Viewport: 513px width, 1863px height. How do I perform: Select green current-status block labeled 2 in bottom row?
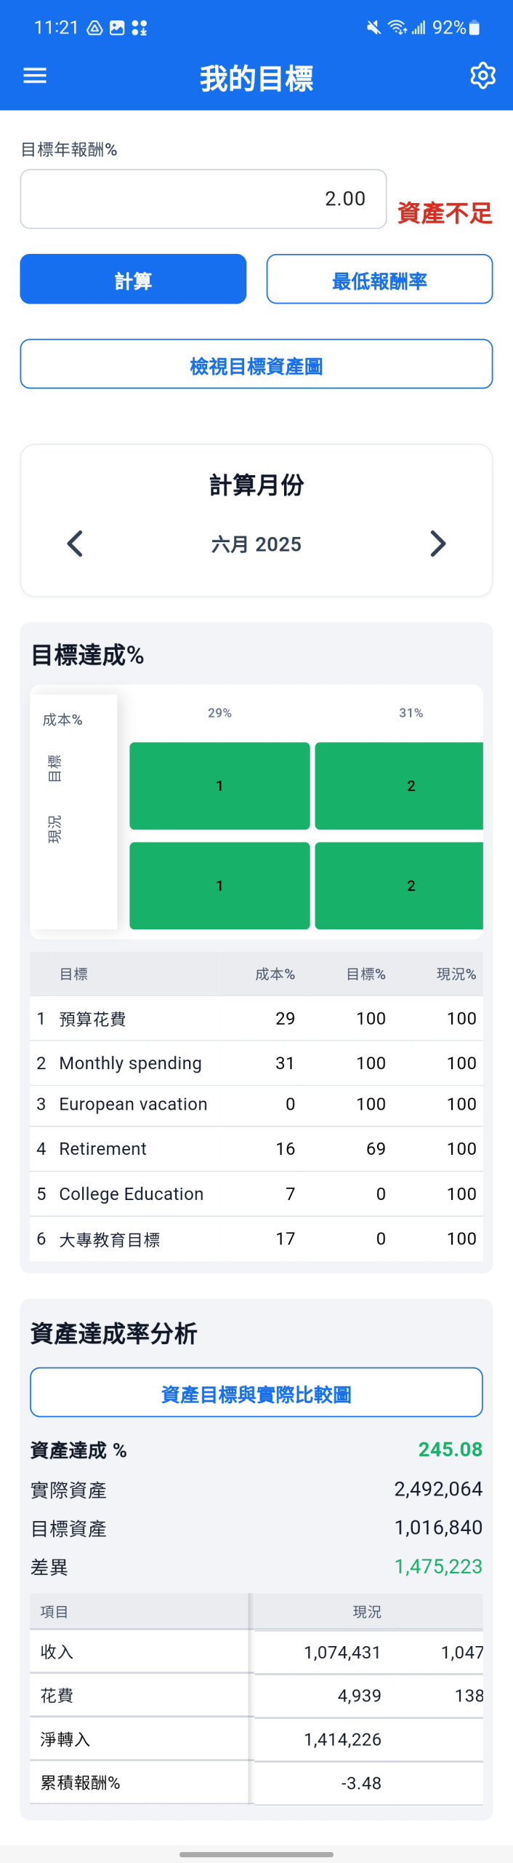[399, 886]
